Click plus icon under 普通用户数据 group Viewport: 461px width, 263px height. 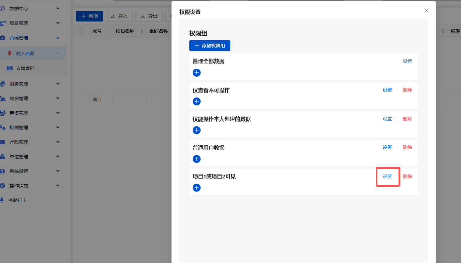tap(197, 159)
